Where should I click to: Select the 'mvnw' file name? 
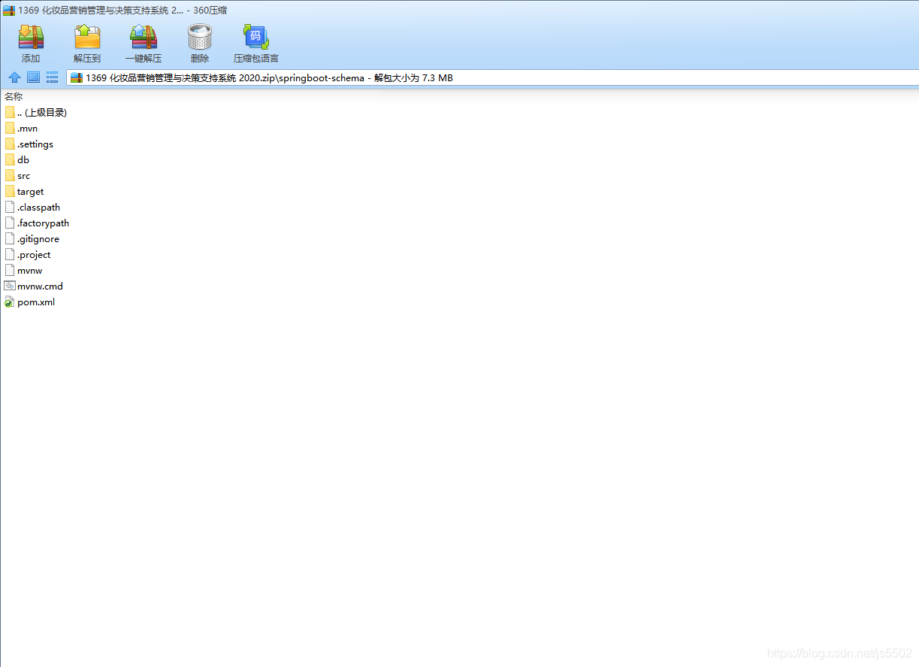(30, 271)
